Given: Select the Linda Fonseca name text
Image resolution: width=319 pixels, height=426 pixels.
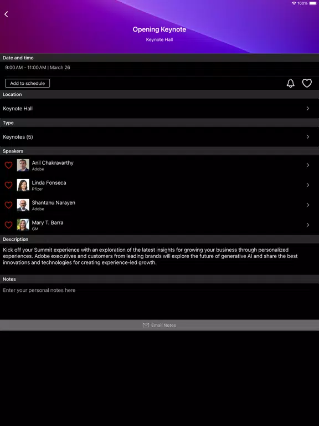Looking at the screenshot, I should click(x=49, y=182).
